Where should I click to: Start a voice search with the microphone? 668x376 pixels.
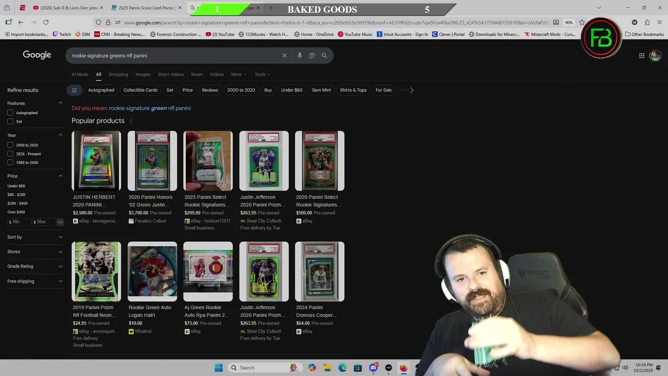[x=300, y=55]
